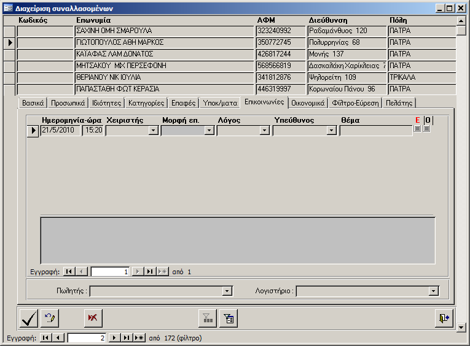Expand the Λογιστήριο dropdown

click(x=434, y=291)
